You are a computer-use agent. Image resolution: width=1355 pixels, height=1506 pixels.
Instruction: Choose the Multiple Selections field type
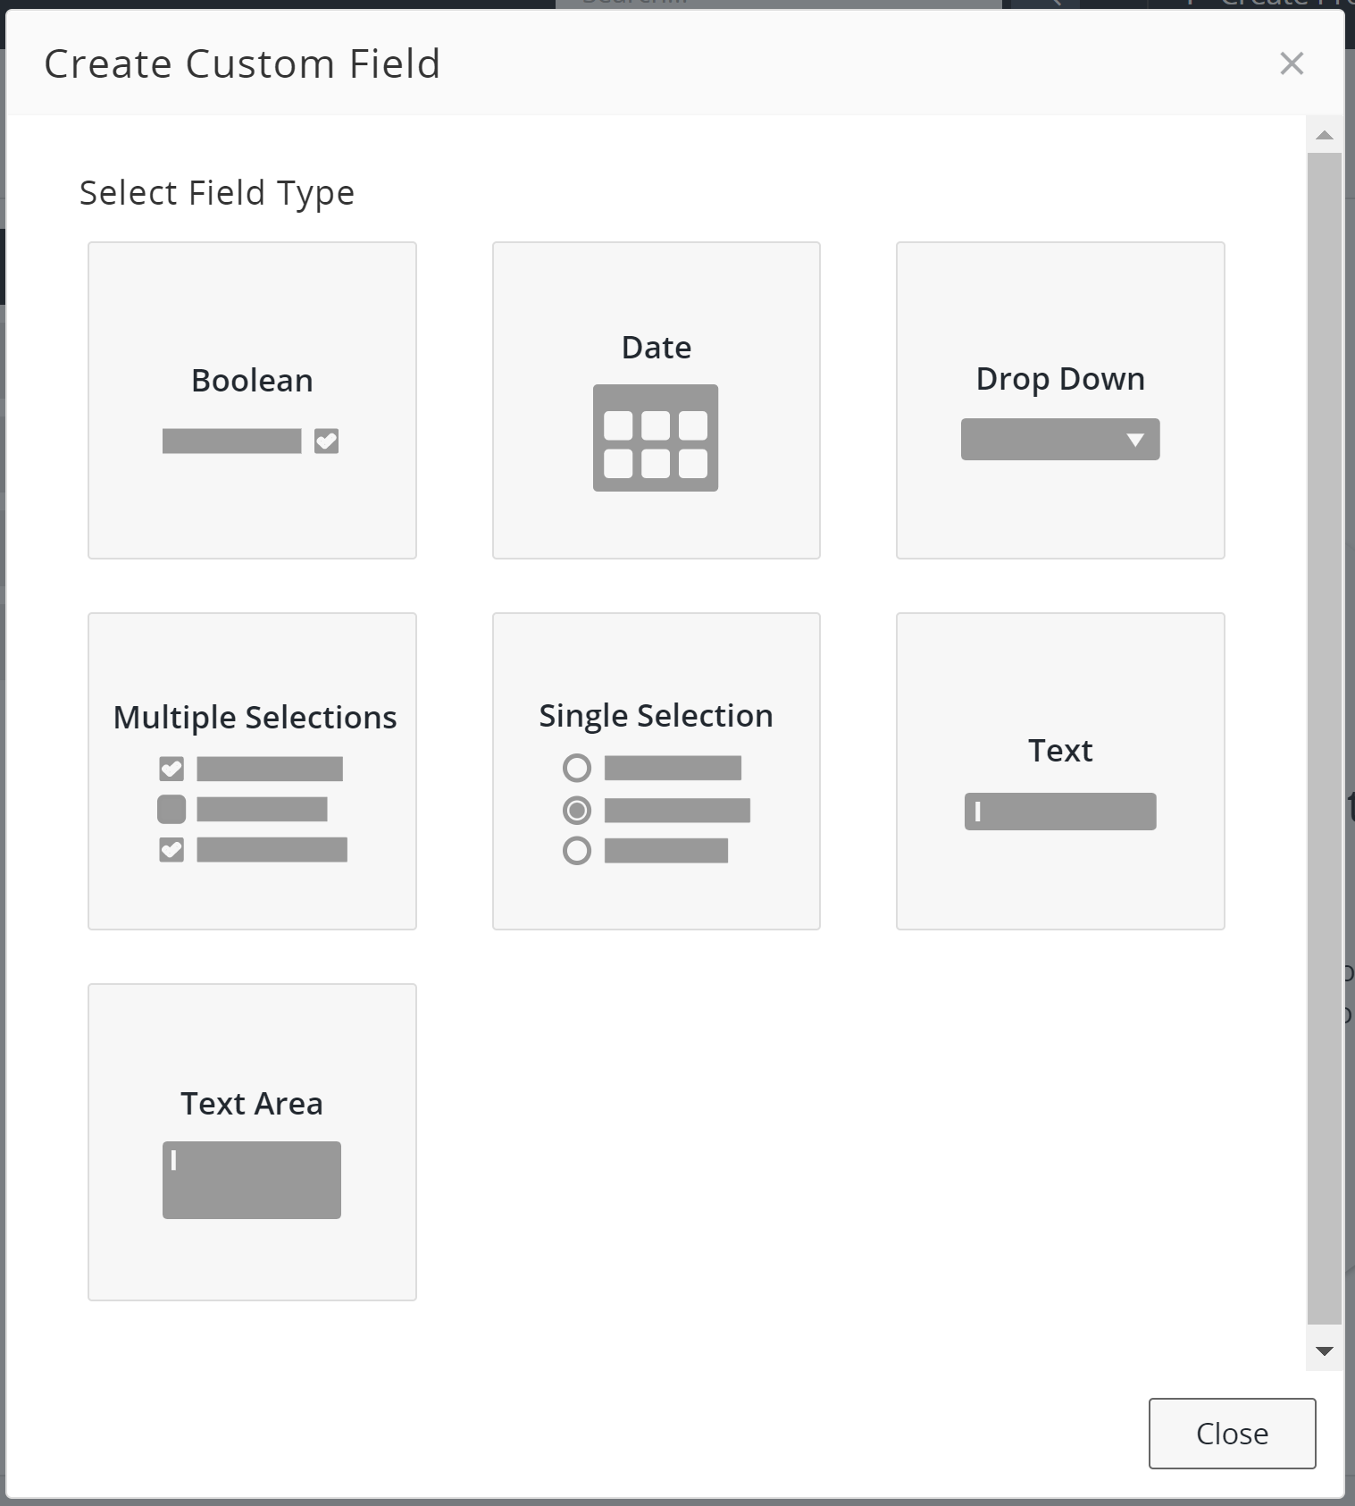coord(252,771)
